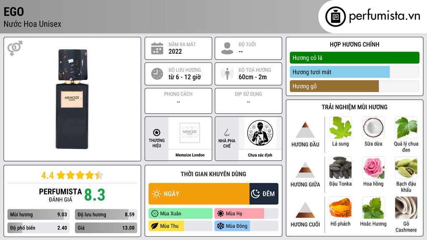Click the nose icon above Nhà pha chế
Screen dimensions: 427x240
(226, 132)
